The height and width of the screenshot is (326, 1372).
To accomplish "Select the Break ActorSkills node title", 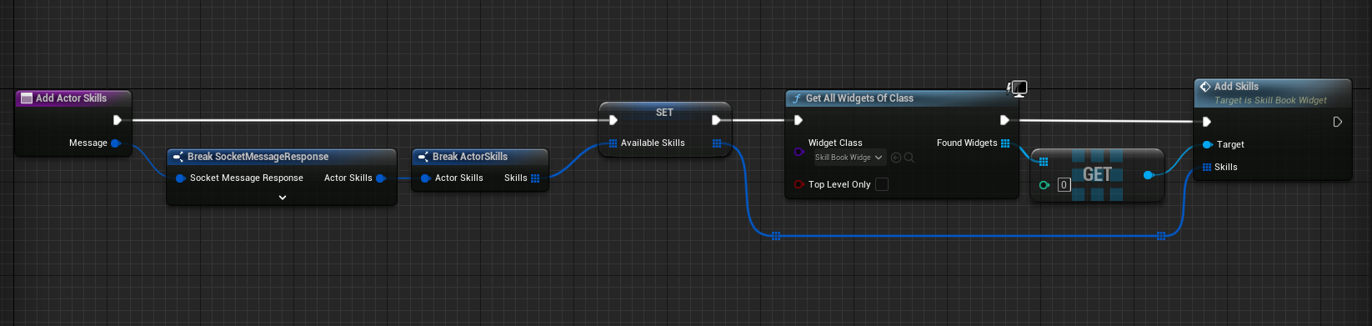I will pyautogui.click(x=470, y=157).
